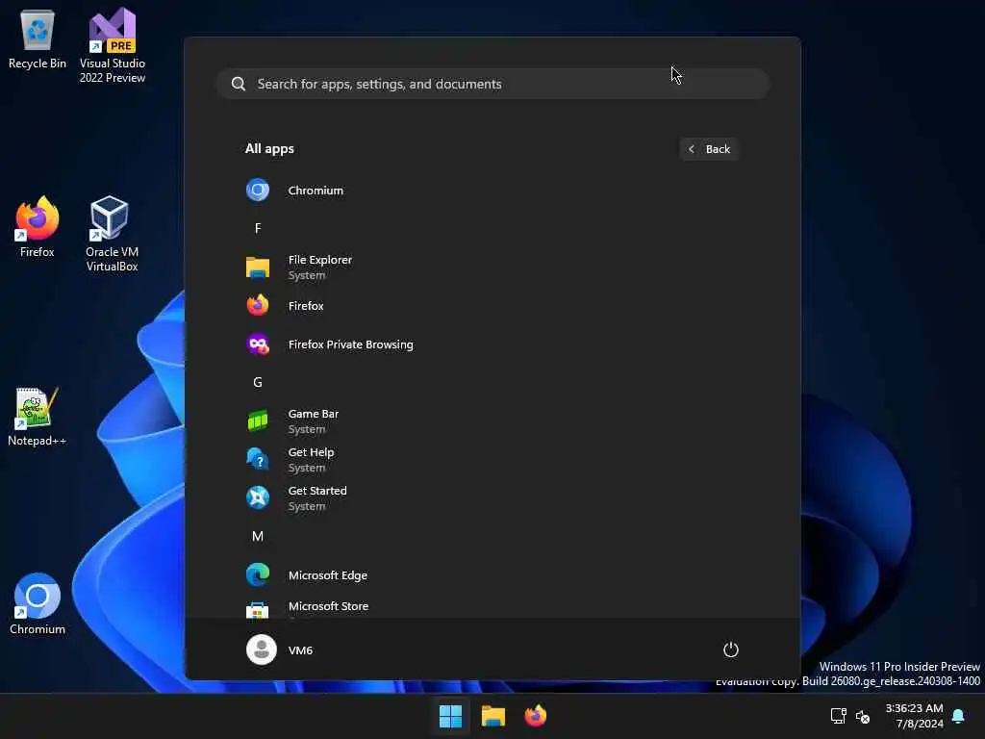Go back from the All apps list
Viewport: 985px width, 739px height.
[709, 149]
